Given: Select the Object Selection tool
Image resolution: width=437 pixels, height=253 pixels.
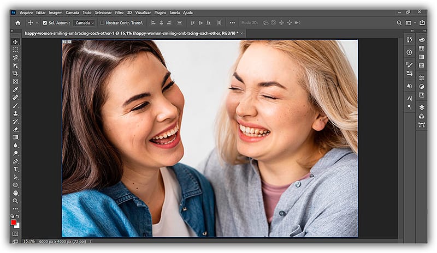Looking at the screenshot, I should pyautogui.click(x=15, y=65).
